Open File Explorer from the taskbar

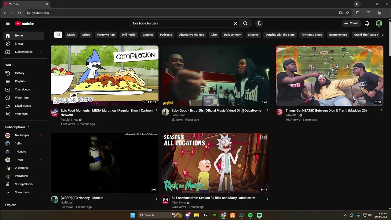click(x=196, y=215)
